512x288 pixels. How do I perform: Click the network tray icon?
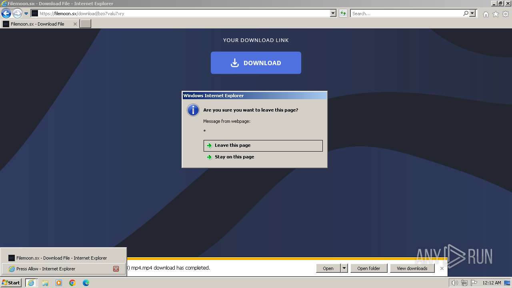tap(464, 283)
